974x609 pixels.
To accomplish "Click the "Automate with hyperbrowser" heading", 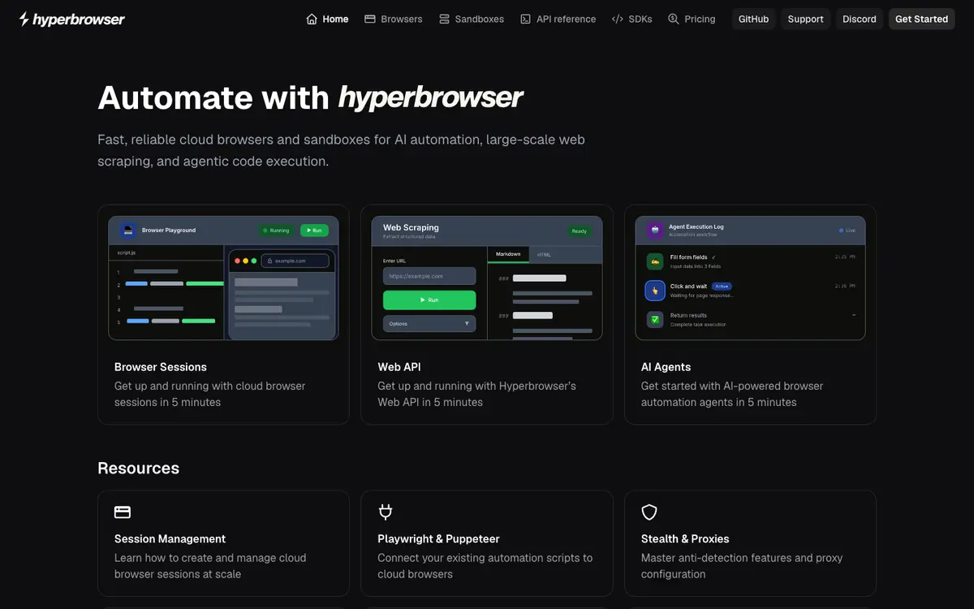I will [x=310, y=97].
